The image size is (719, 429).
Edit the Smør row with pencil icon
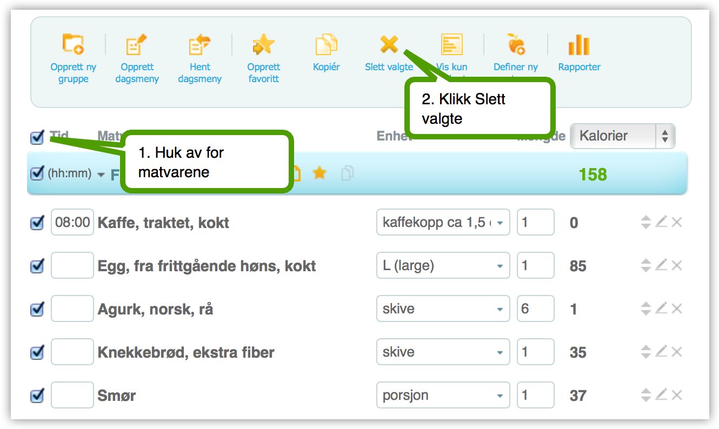tap(661, 395)
